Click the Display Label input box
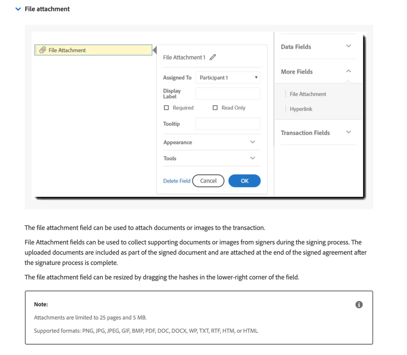The width and height of the screenshot is (407, 355). click(x=228, y=93)
